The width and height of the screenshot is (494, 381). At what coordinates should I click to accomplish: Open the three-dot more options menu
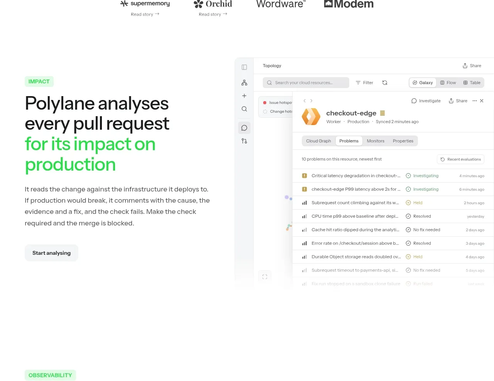pyautogui.click(x=475, y=101)
